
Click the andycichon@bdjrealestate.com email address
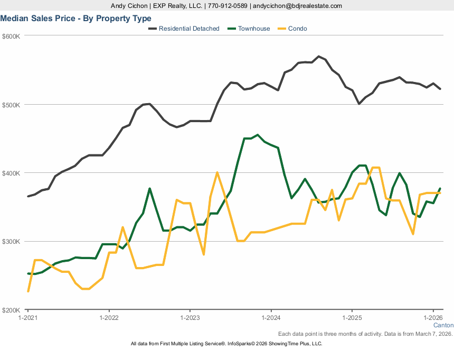pyautogui.click(x=298, y=6)
